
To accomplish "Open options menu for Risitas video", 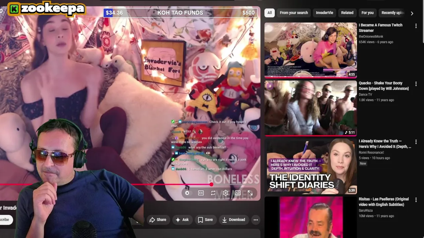I will pyautogui.click(x=416, y=200).
